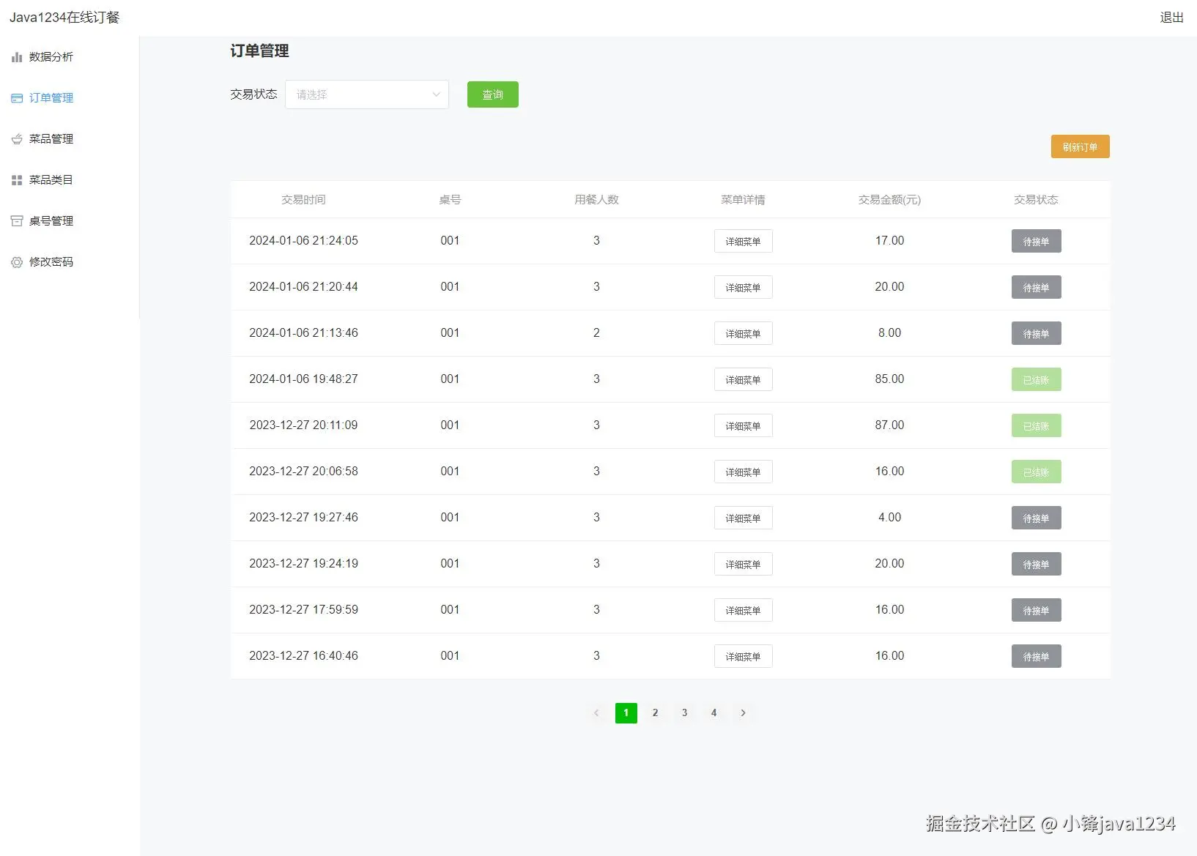Click 已结账 status for the 20:06:58 order
Image resolution: width=1197 pixels, height=856 pixels.
pyautogui.click(x=1036, y=472)
